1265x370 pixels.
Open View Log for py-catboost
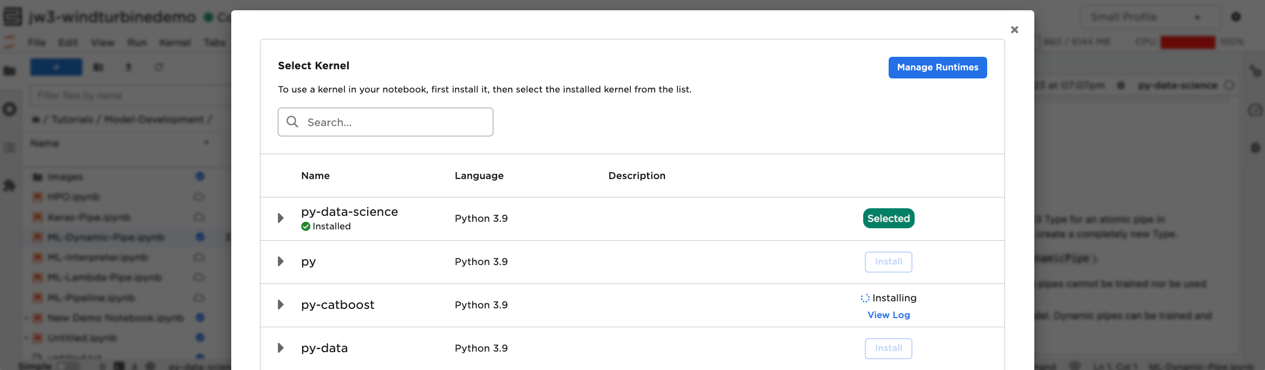(888, 315)
